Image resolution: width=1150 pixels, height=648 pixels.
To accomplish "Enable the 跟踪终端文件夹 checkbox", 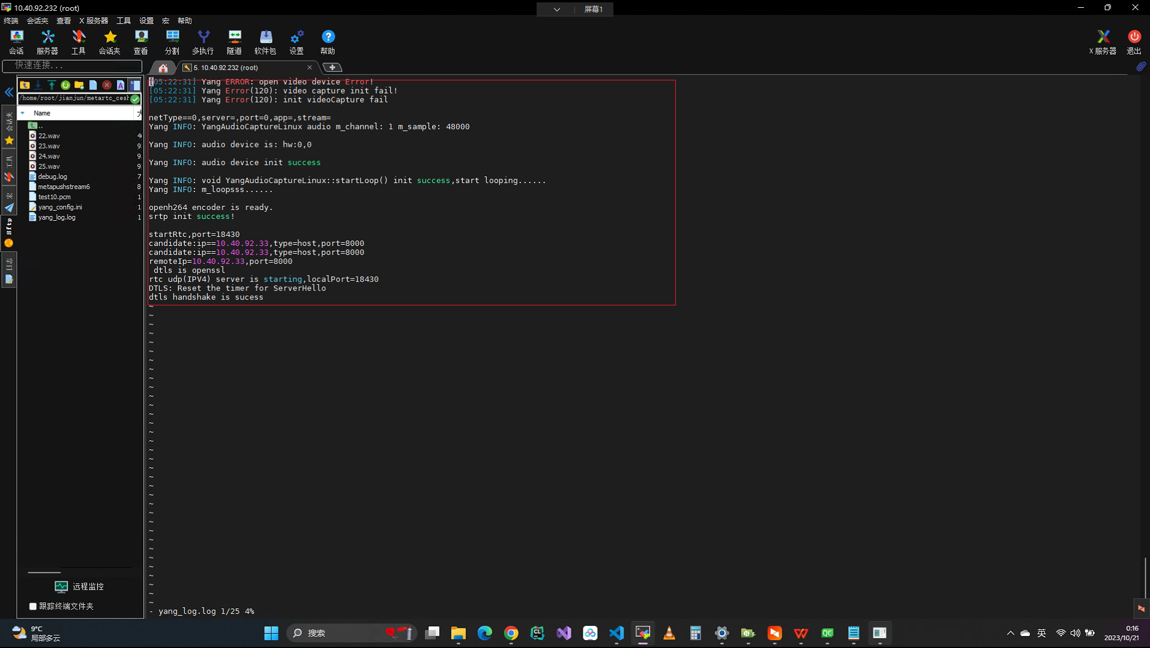I will point(34,607).
